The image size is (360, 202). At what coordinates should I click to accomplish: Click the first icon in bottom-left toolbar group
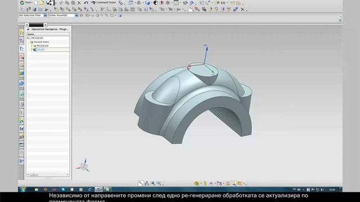click(141, 183)
